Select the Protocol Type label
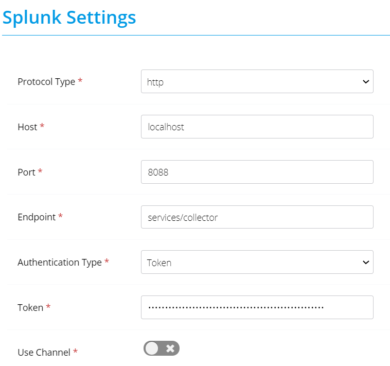Image resolution: width=390 pixels, height=366 pixels. pyautogui.click(x=46, y=82)
